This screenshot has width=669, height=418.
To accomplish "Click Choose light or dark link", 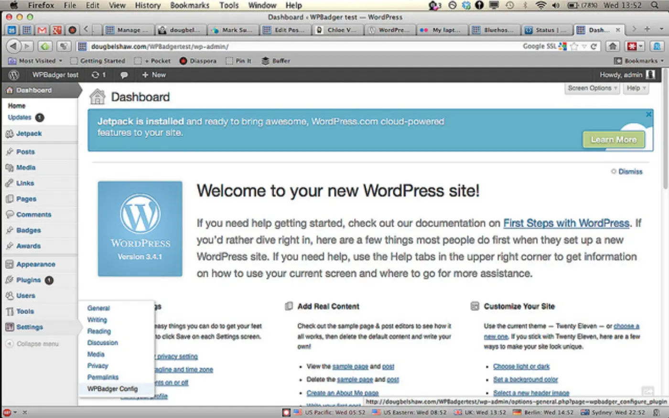I will tap(521, 366).
